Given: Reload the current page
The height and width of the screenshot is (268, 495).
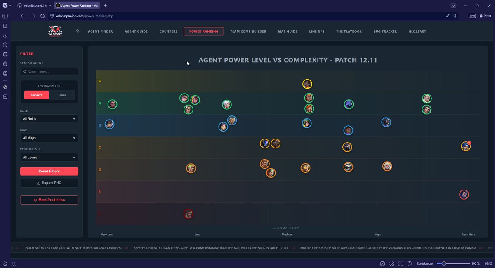Looking at the screenshot, I should (x=42, y=16).
